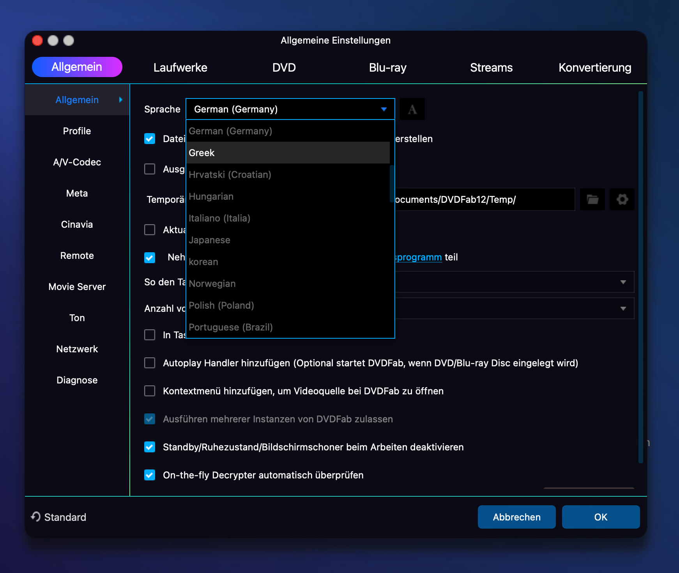
Task: Click the language list scrollbar thumb
Action: [392, 184]
